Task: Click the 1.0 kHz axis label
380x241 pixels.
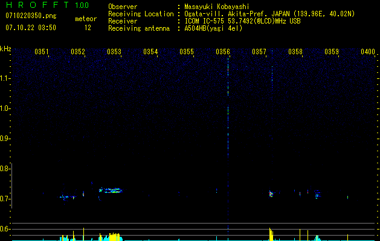Action: click(4, 108)
